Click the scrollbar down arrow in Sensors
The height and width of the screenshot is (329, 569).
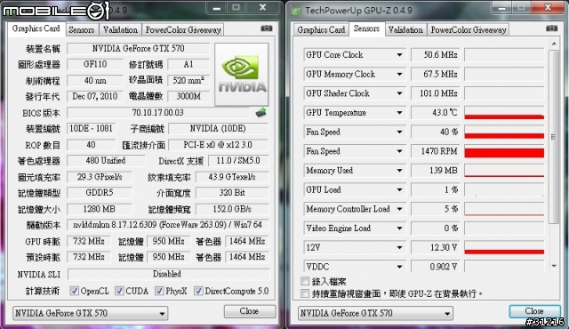click(x=554, y=266)
